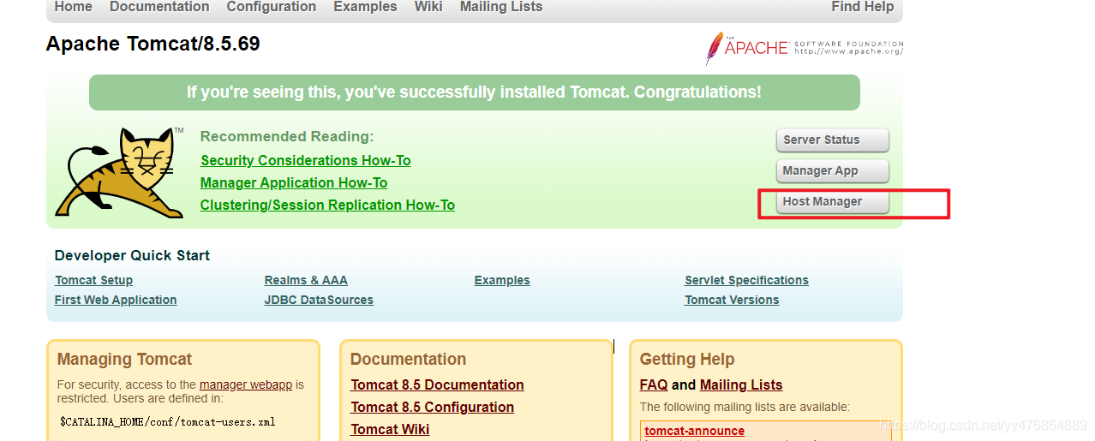This screenshot has height=441, width=1095.
Task: Open JDBC DataSources link
Action: tap(319, 300)
